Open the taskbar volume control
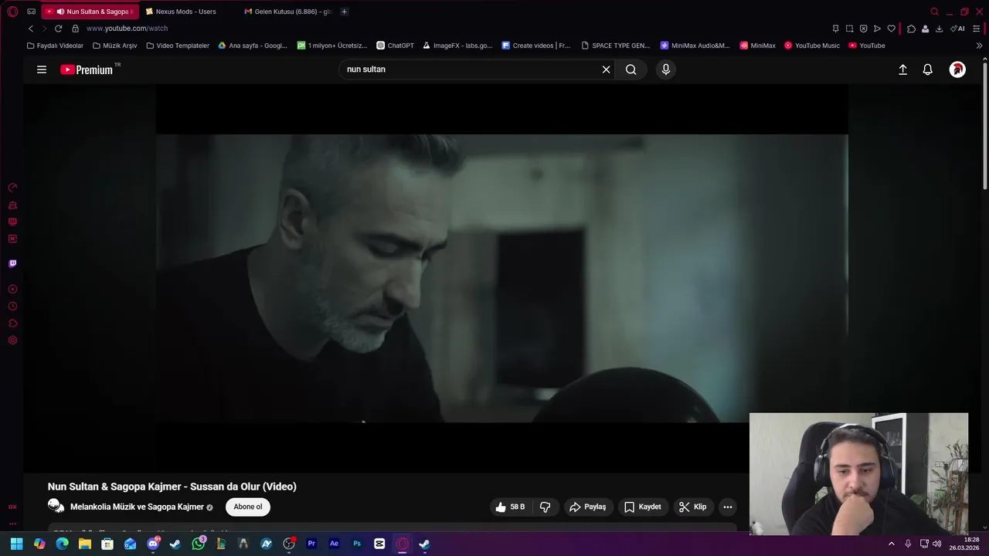Image resolution: width=989 pixels, height=556 pixels. pos(937,544)
